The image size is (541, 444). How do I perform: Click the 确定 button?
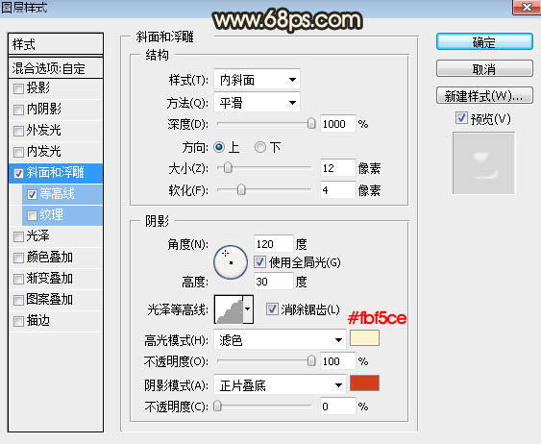pyautogui.click(x=484, y=42)
